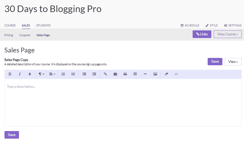Insert a blockquote
This screenshot has height=141, width=244.
click(x=125, y=74)
